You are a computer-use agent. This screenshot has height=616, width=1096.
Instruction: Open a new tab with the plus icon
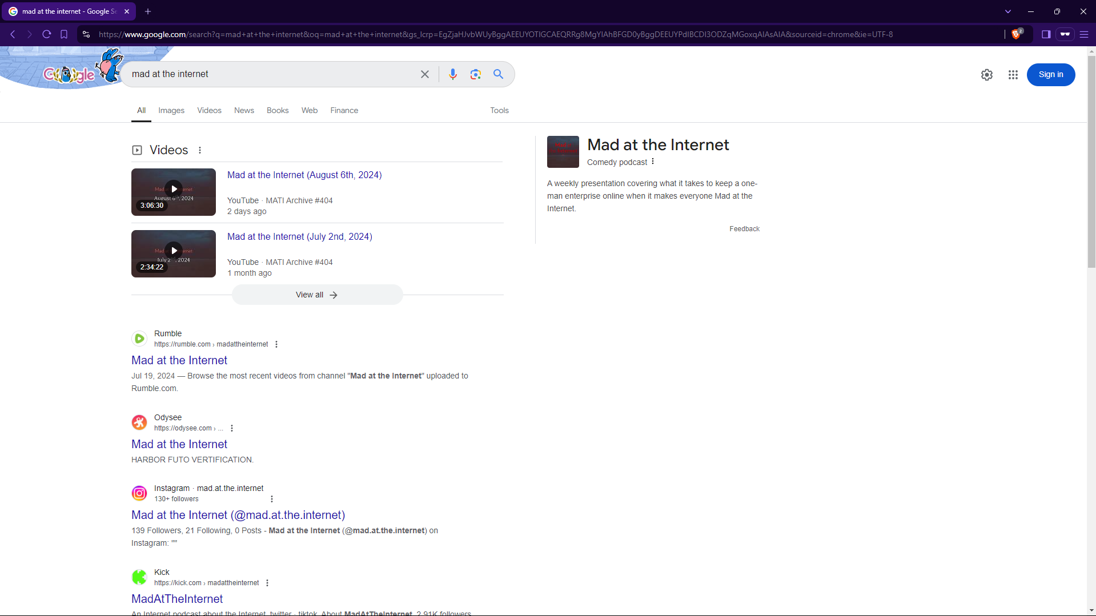pos(148,11)
